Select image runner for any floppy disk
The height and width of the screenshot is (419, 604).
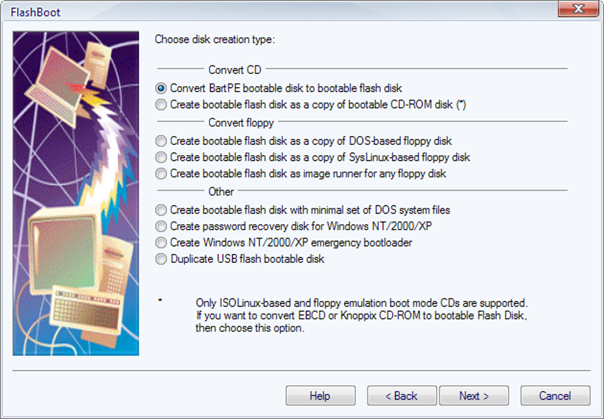tap(300, 173)
